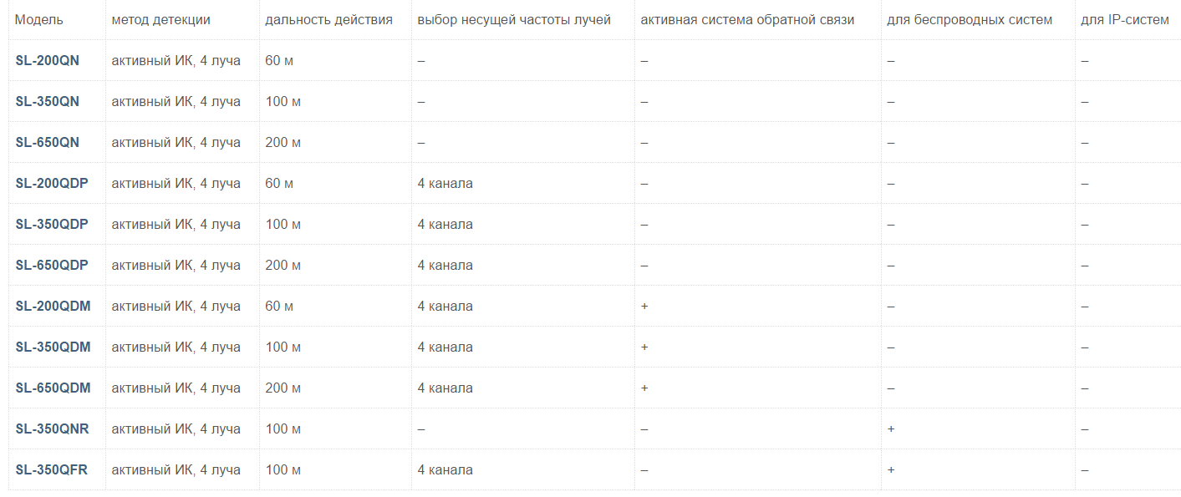Select the SL-350QDP model link

[51, 224]
